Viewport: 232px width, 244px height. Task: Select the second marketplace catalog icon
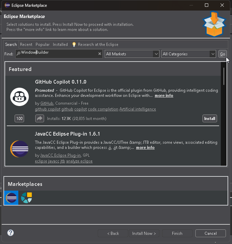click(26, 198)
